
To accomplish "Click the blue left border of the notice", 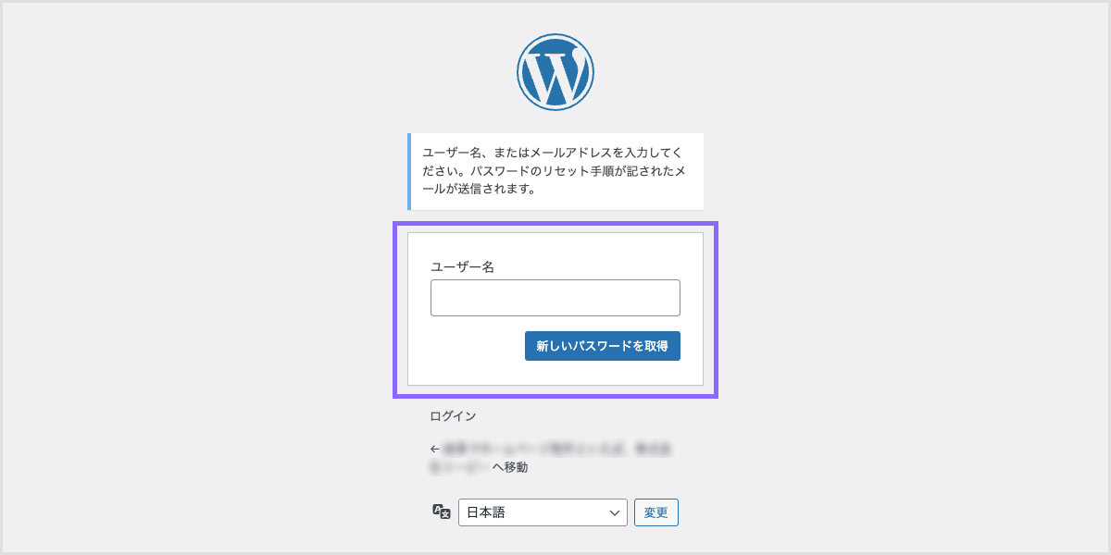I will [x=409, y=171].
